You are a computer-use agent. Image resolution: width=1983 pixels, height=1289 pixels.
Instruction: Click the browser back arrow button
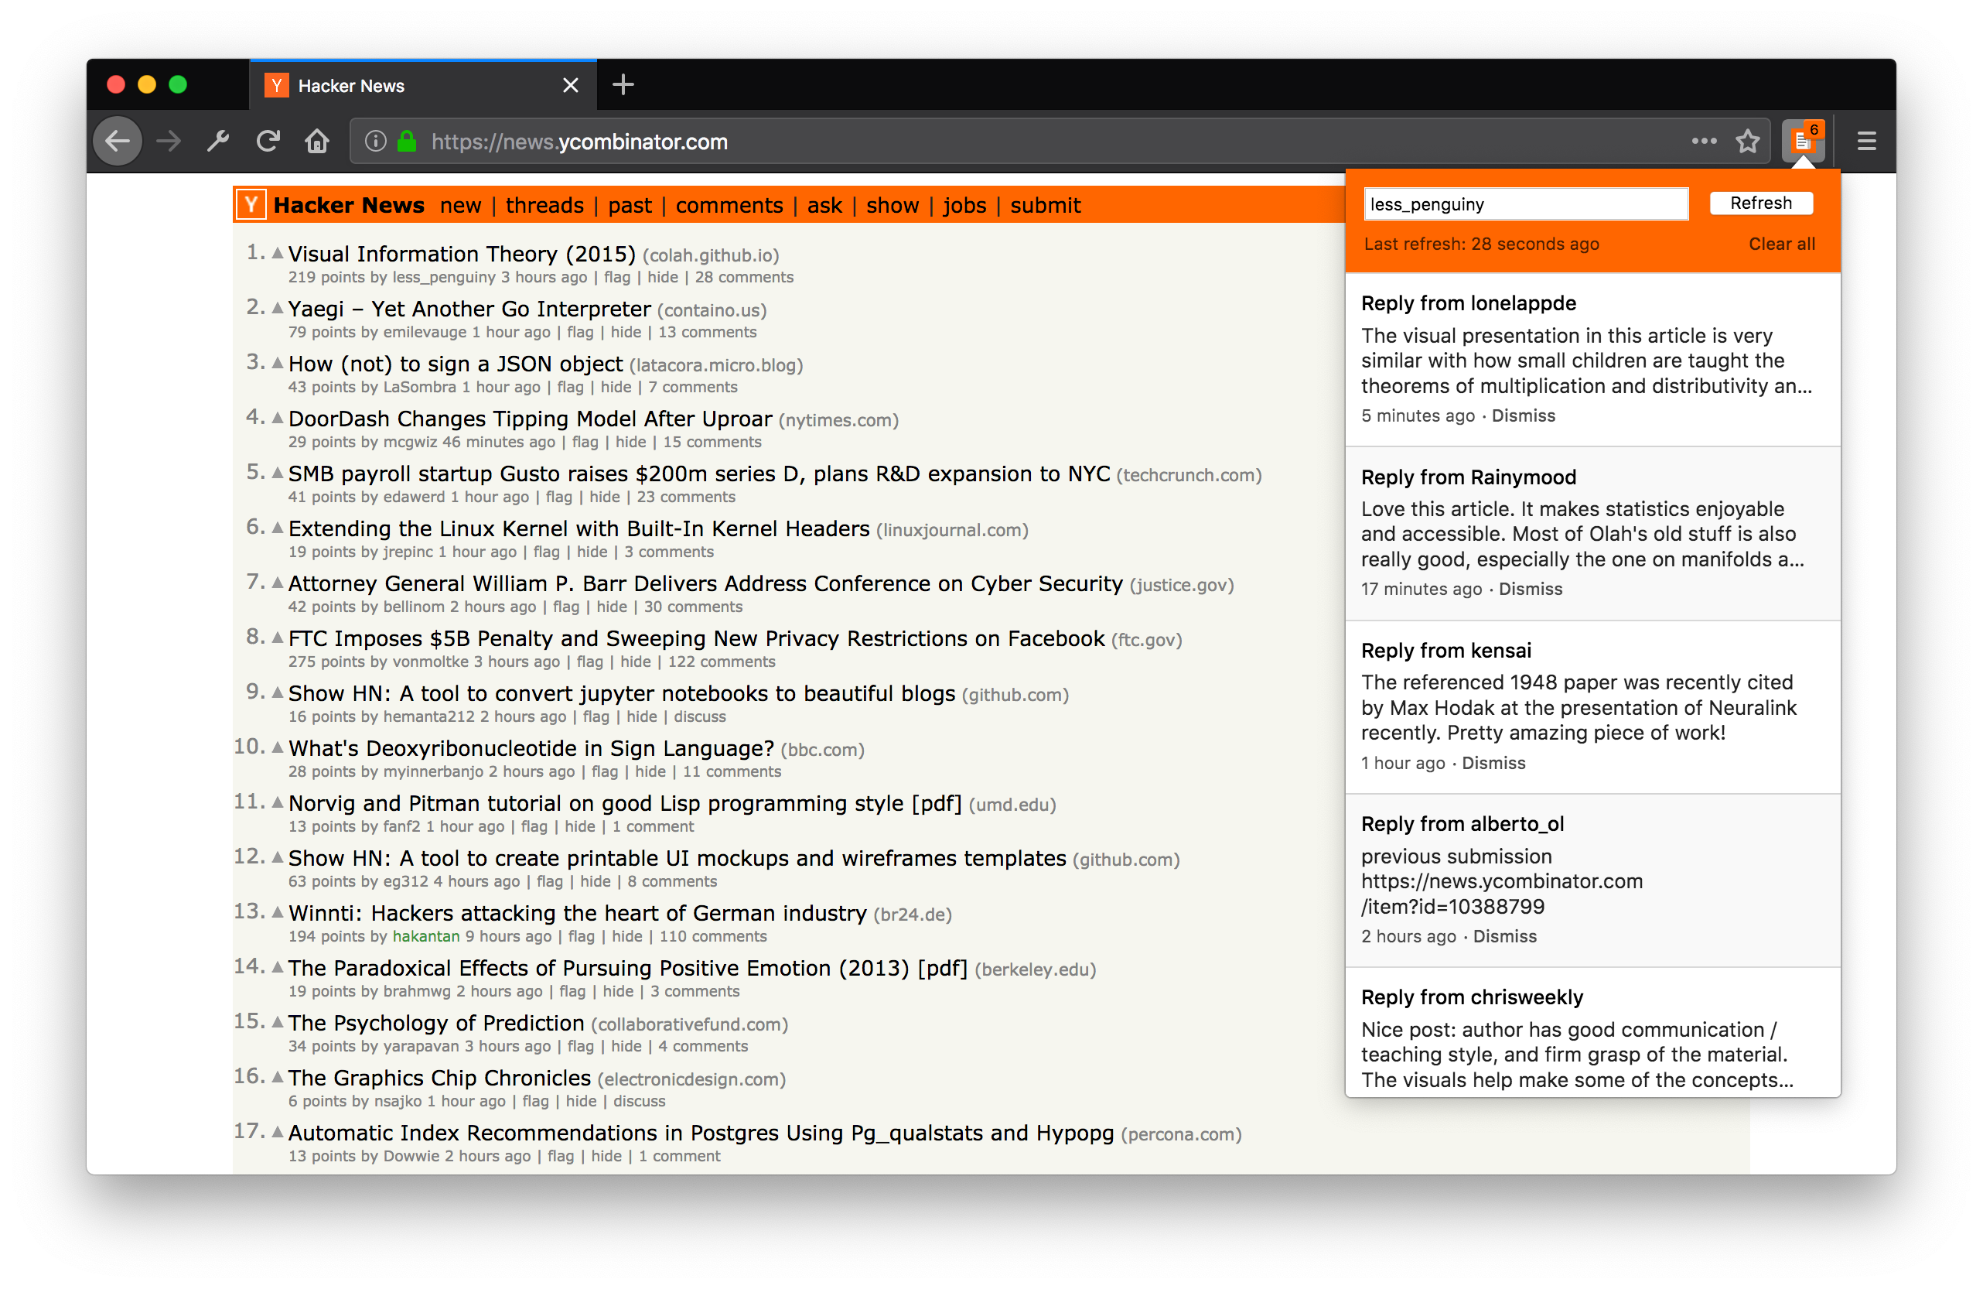coord(118,141)
